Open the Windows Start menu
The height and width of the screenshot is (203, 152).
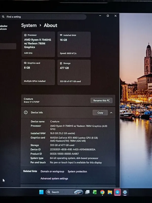41,192
